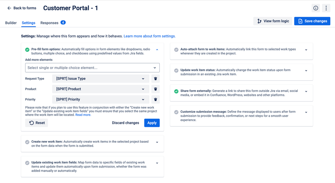The height and width of the screenshot is (183, 335).
Task: Click the back arrow to forms
Action: [x=9, y=8]
